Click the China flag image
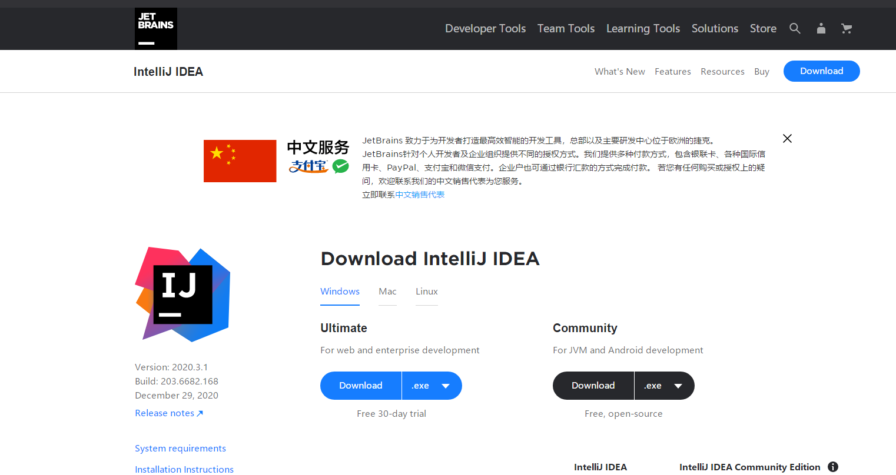This screenshot has height=475, width=896. pyautogui.click(x=240, y=161)
